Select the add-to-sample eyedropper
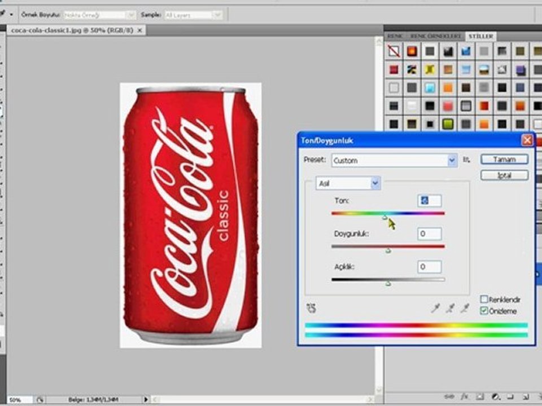542x406 pixels. pos(450,308)
